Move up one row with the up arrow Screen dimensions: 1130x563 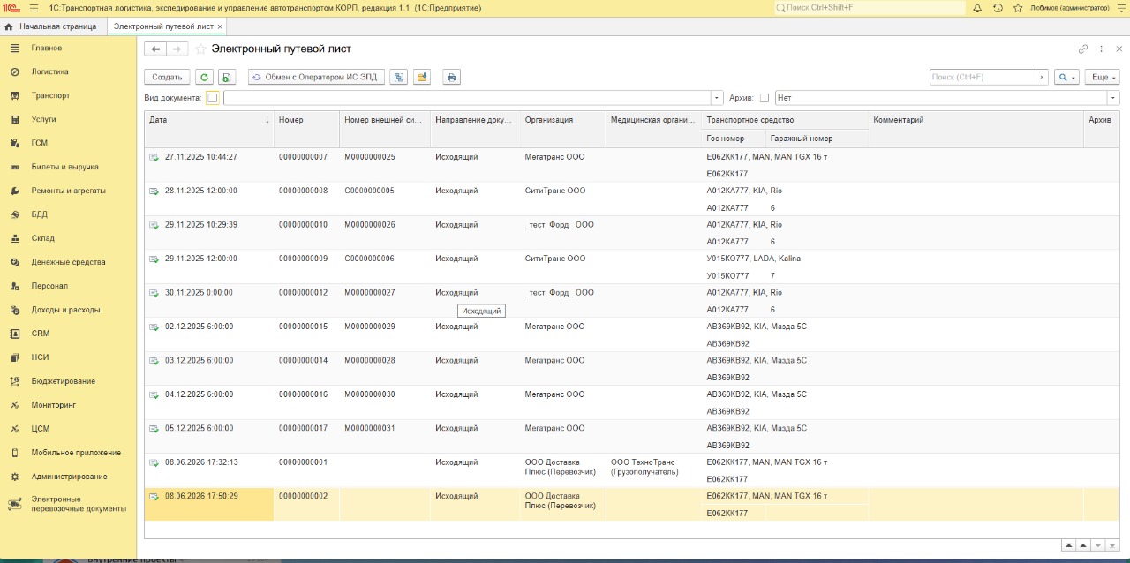[x=1083, y=545]
